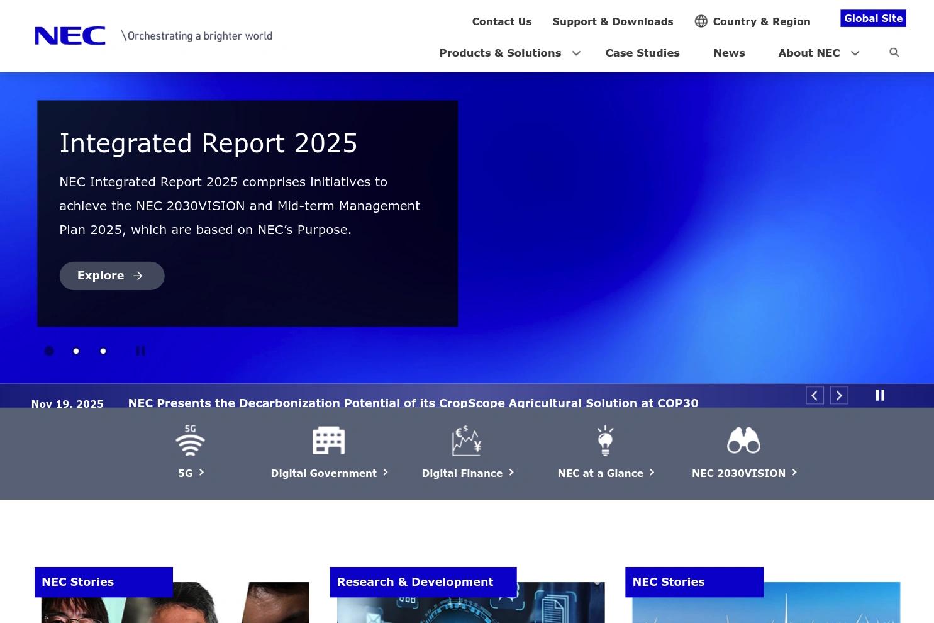Image resolution: width=934 pixels, height=623 pixels.
Task: Select the third carousel slide dot
Action: (103, 351)
